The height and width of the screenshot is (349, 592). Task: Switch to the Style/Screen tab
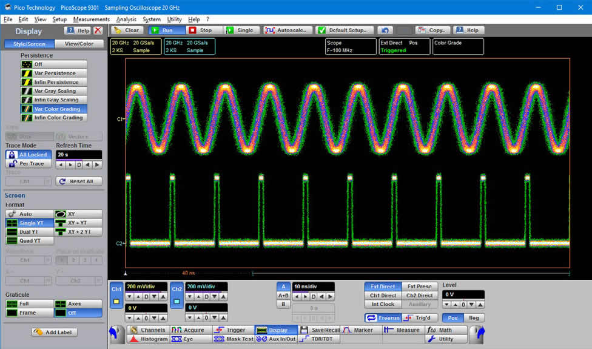click(30, 44)
